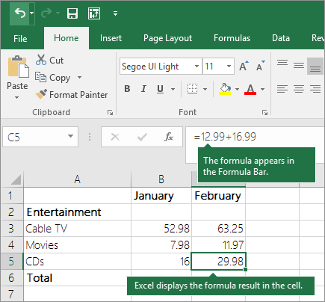Click the Insert Function fx icon

(169, 137)
